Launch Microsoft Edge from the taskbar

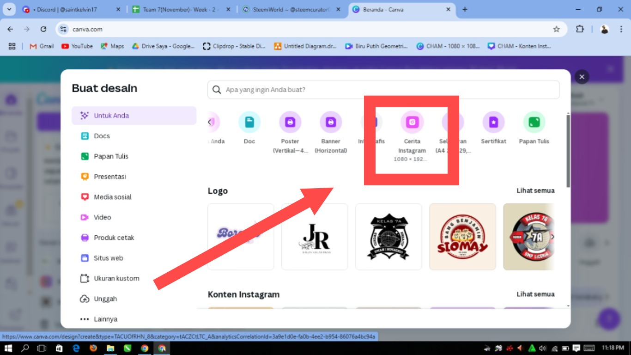76,348
